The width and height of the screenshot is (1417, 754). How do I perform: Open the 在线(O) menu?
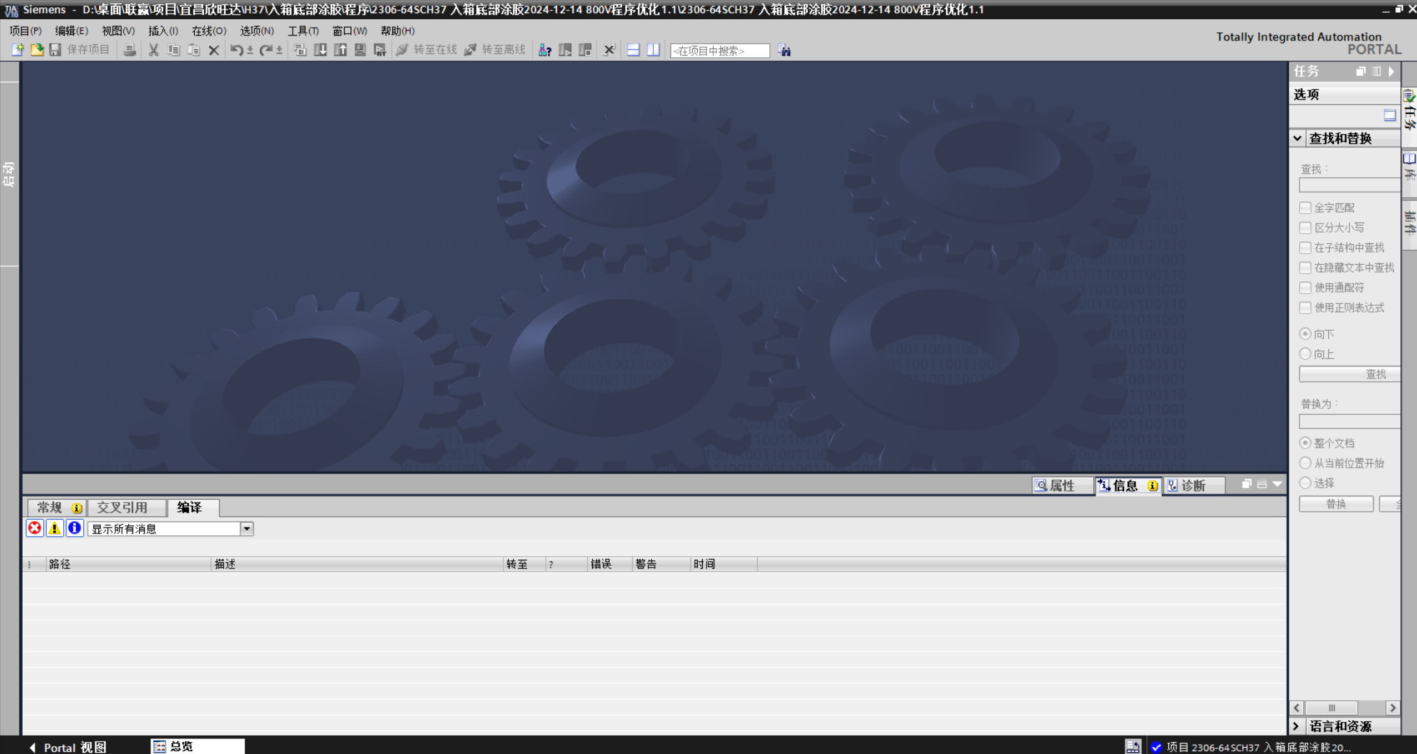tap(209, 31)
